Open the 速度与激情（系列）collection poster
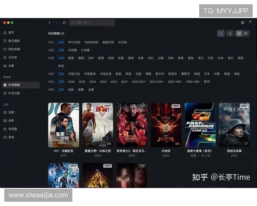257x206 pixels. click(x=200, y=125)
